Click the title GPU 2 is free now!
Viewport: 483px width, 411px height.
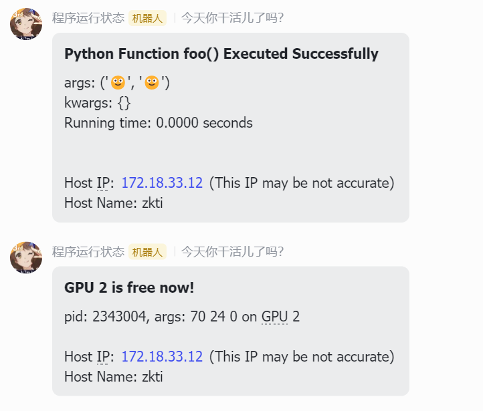(129, 288)
